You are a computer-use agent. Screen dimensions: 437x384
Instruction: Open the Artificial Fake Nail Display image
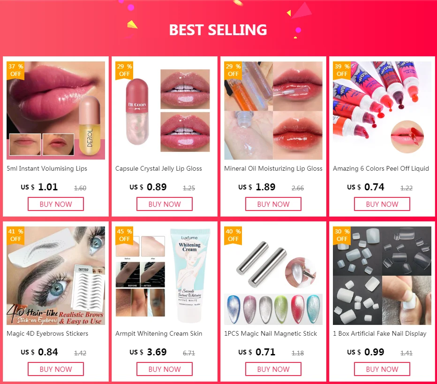[382, 275]
